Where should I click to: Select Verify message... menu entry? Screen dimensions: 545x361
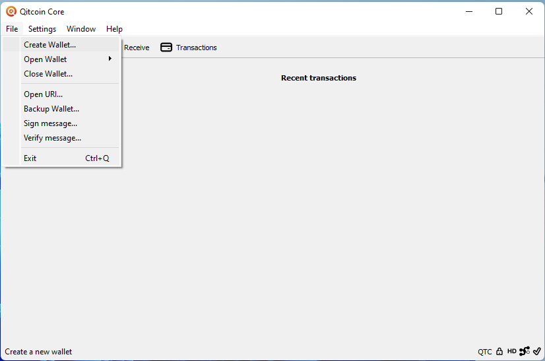coord(61,138)
